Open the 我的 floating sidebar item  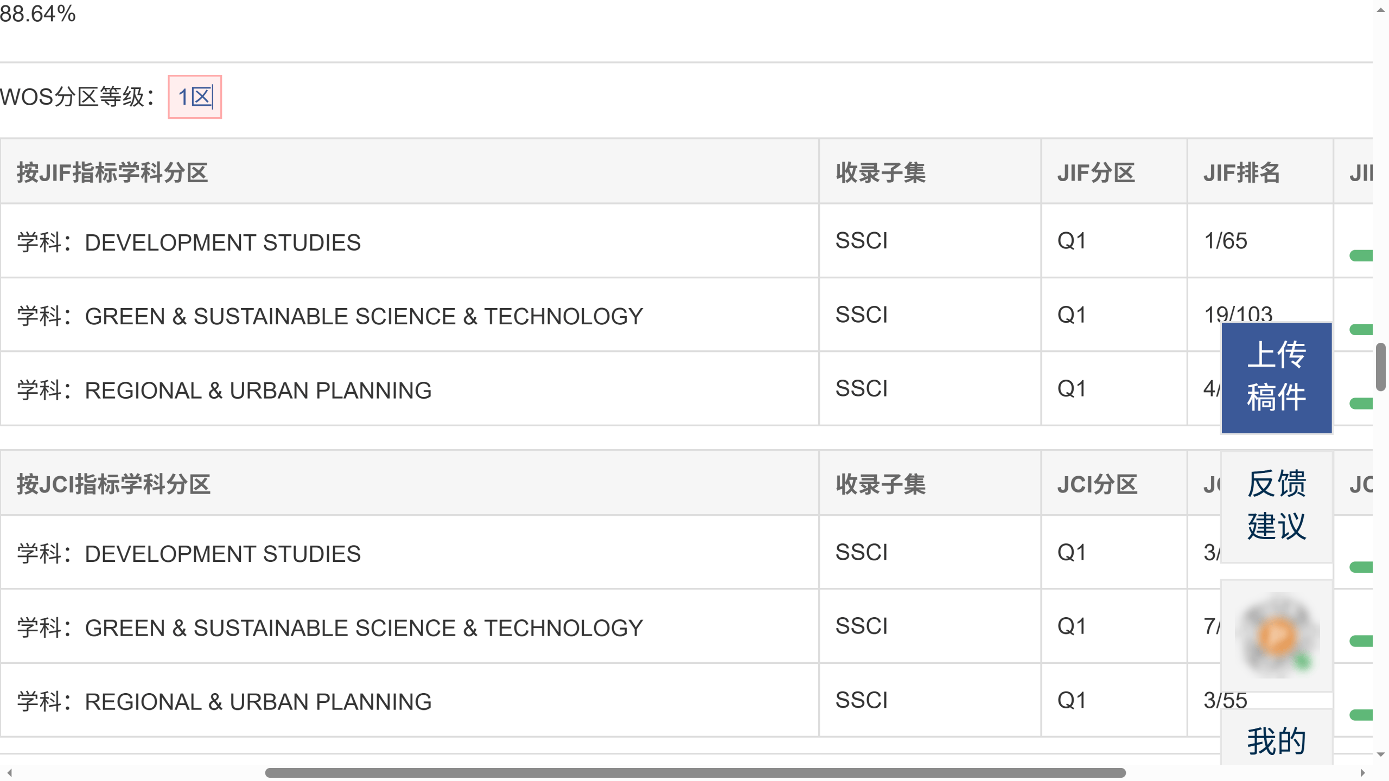click(x=1276, y=741)
